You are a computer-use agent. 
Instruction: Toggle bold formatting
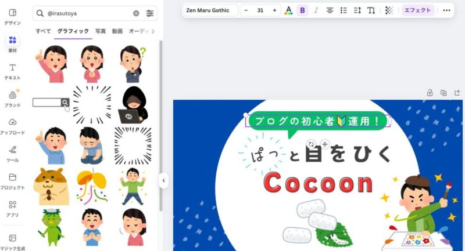click(302, 10)
